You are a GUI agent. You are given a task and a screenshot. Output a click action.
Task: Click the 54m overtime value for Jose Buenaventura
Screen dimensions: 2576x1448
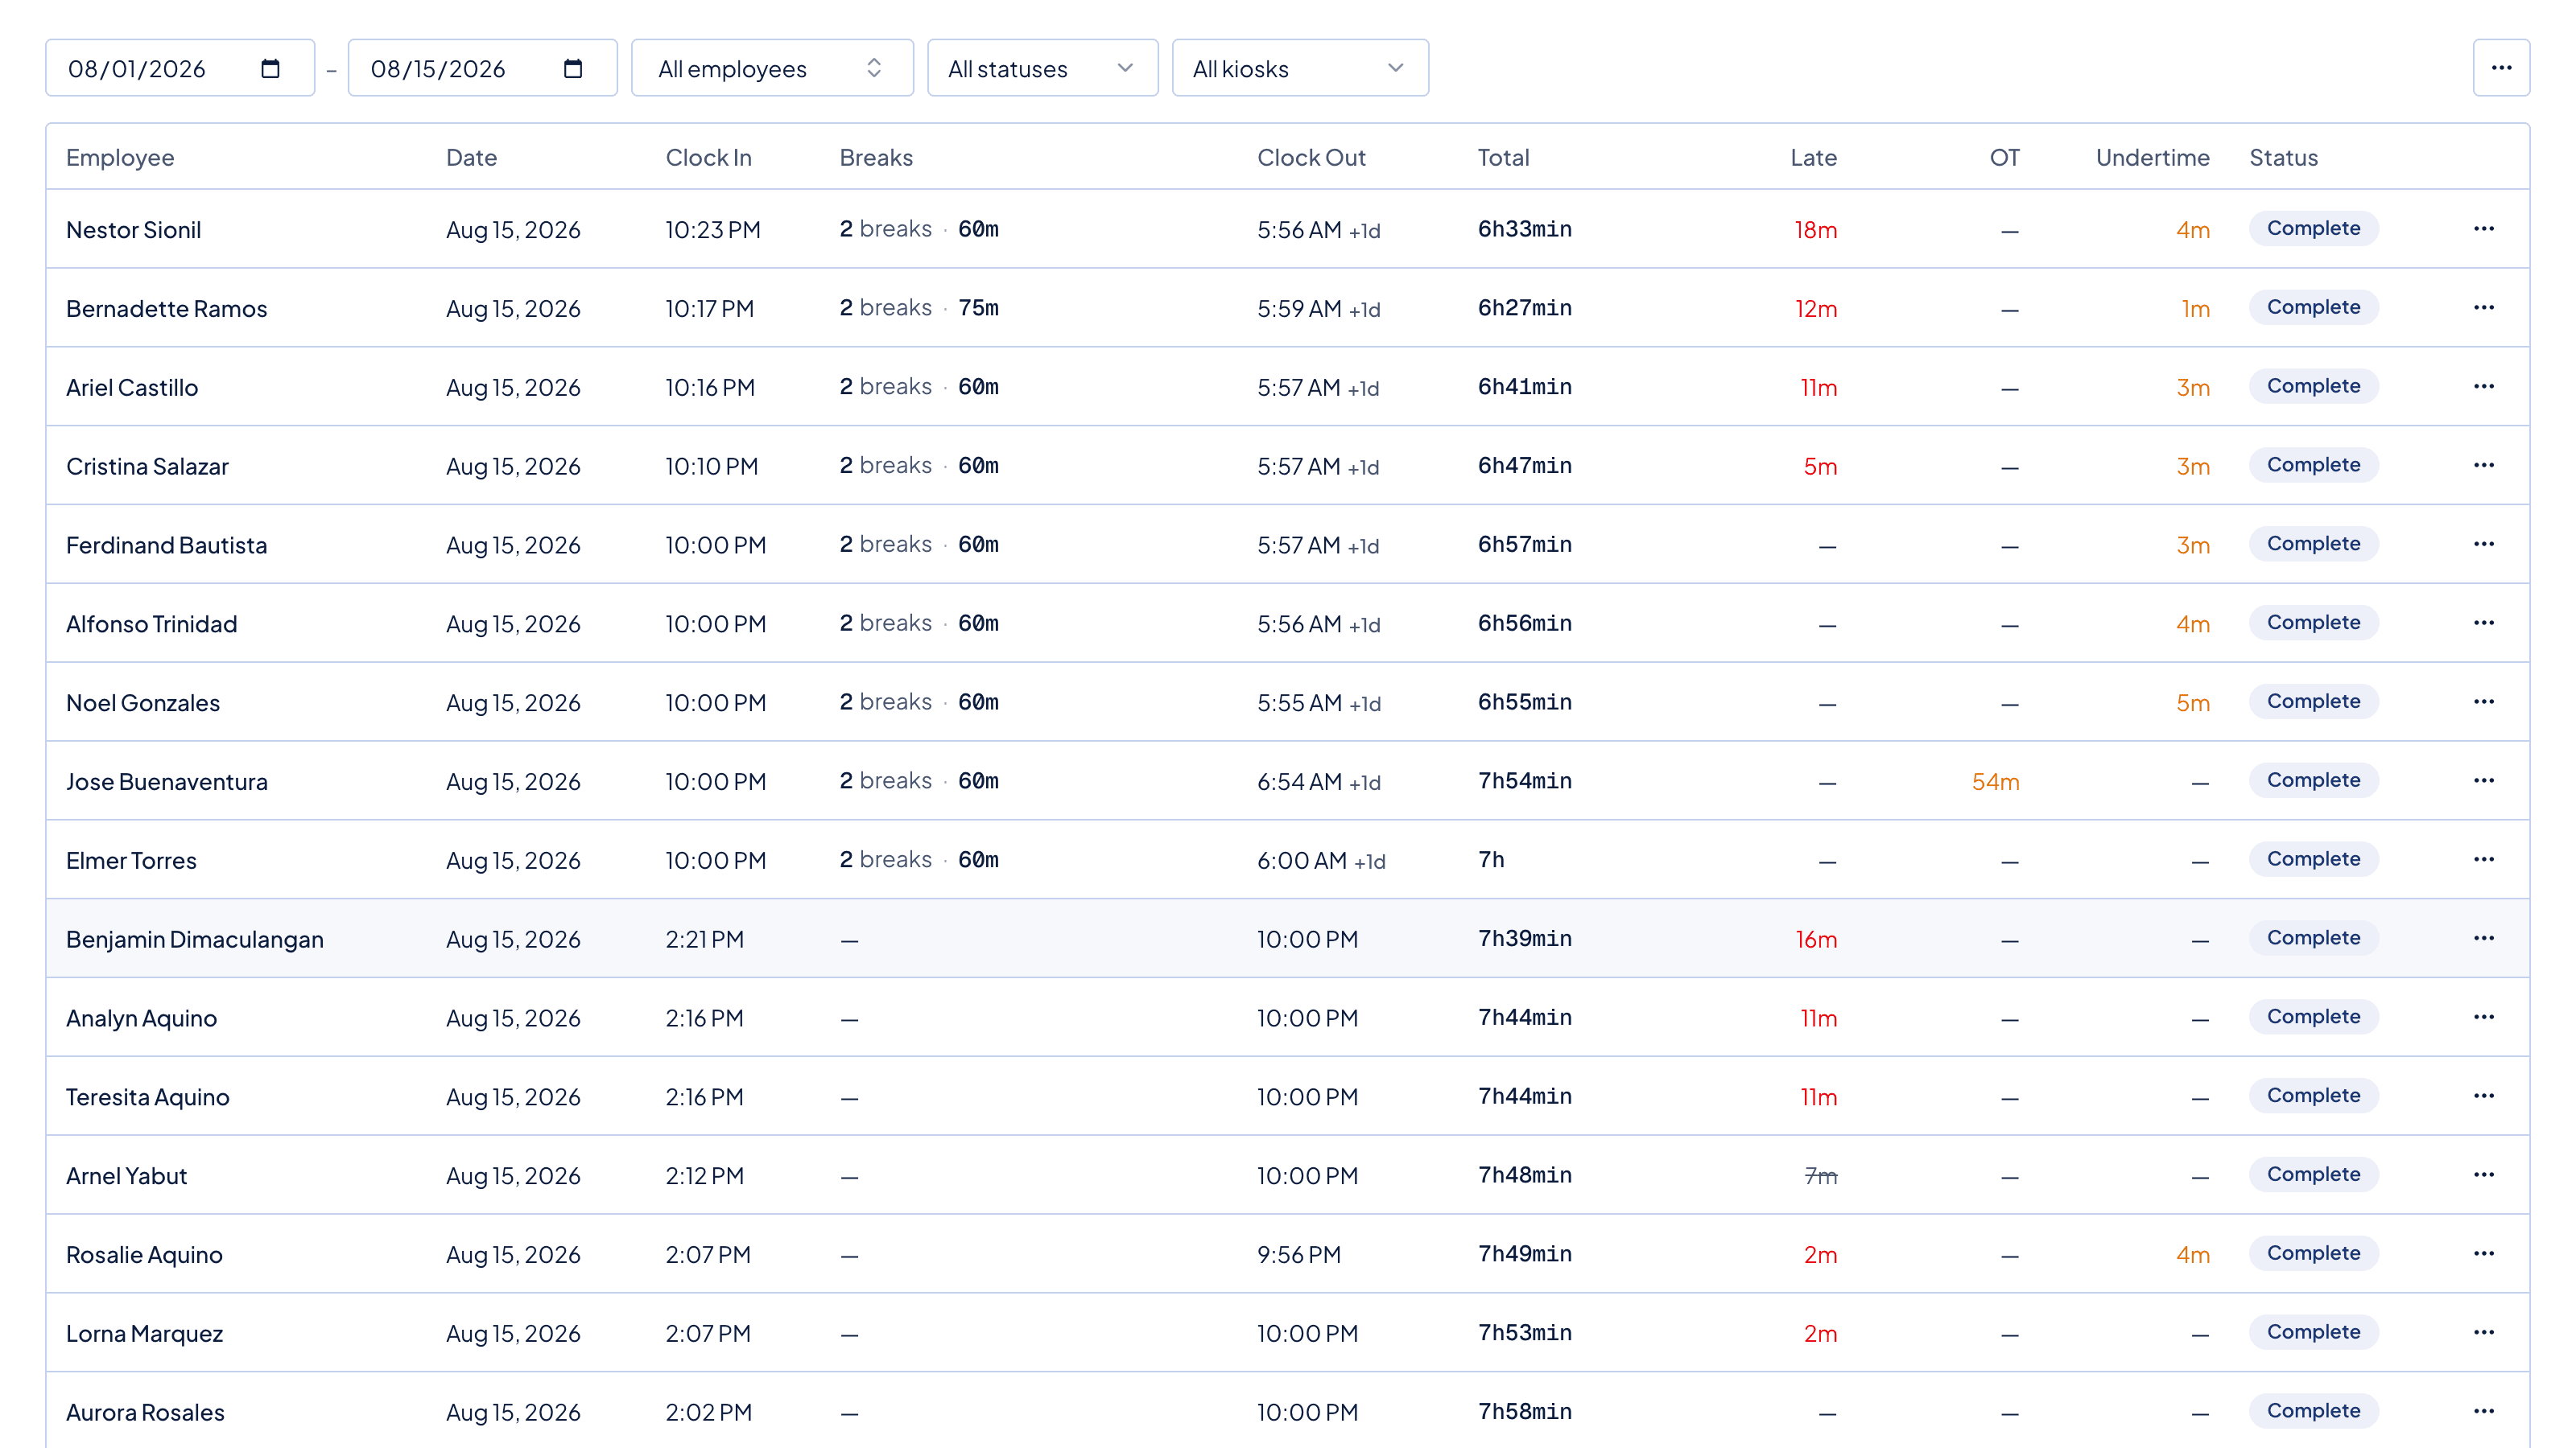[1995, 781]
